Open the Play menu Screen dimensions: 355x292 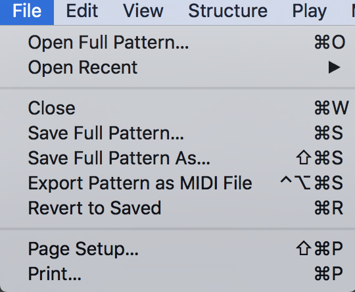click(309, 11)
